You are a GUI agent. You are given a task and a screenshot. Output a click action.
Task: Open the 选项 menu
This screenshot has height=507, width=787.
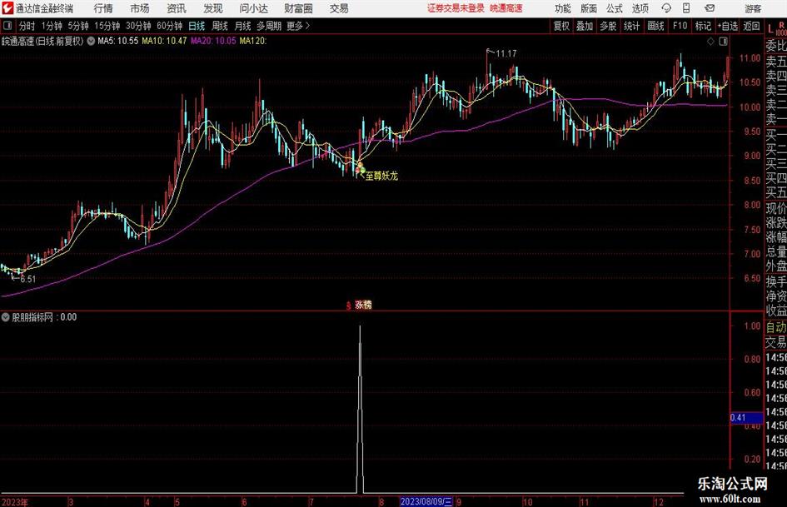coord(640,8)
